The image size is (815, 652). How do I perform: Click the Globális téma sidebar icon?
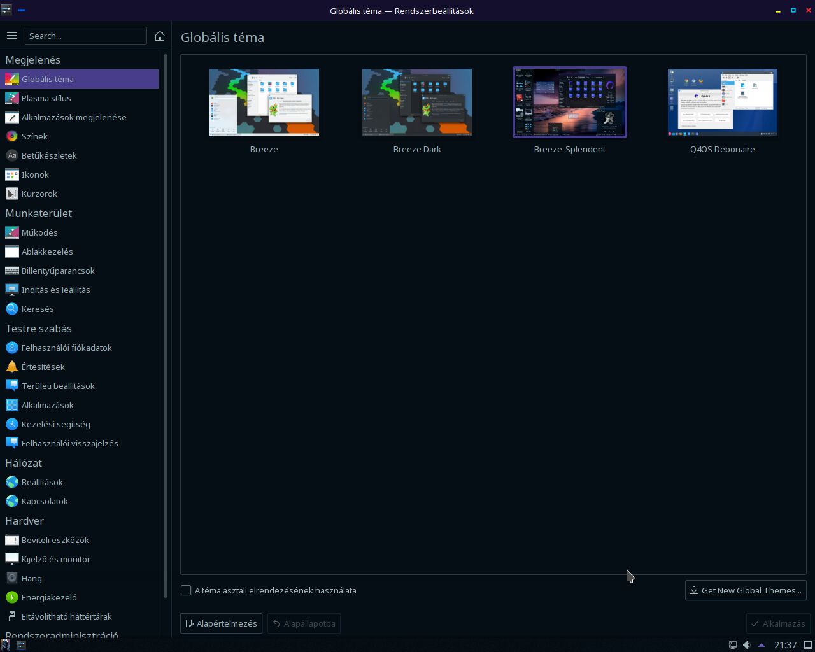click(11, 79)
